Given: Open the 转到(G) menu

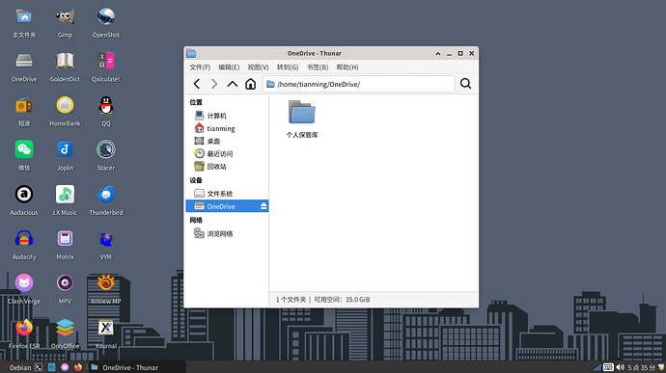Looking at the screenshot, I should click(x=288, y=67).
